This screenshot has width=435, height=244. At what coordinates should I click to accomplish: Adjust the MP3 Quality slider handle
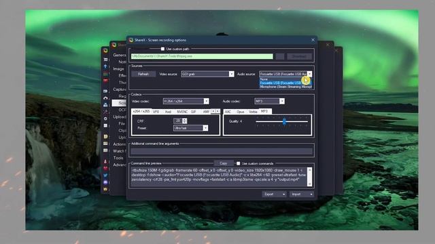(x=284, y=121)
